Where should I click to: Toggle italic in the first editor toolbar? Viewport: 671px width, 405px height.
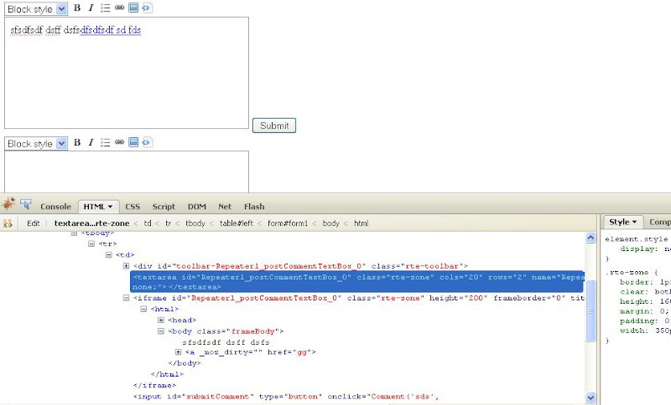tap(91, 8)
